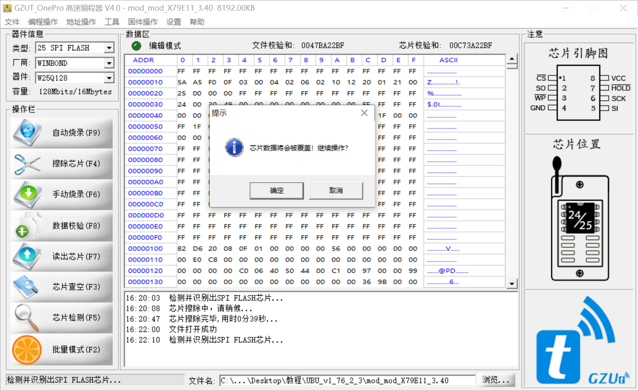Toggle the green 编辑模式 indicator
The height and width of the screenshot is (391, 638).
point(136,46)
